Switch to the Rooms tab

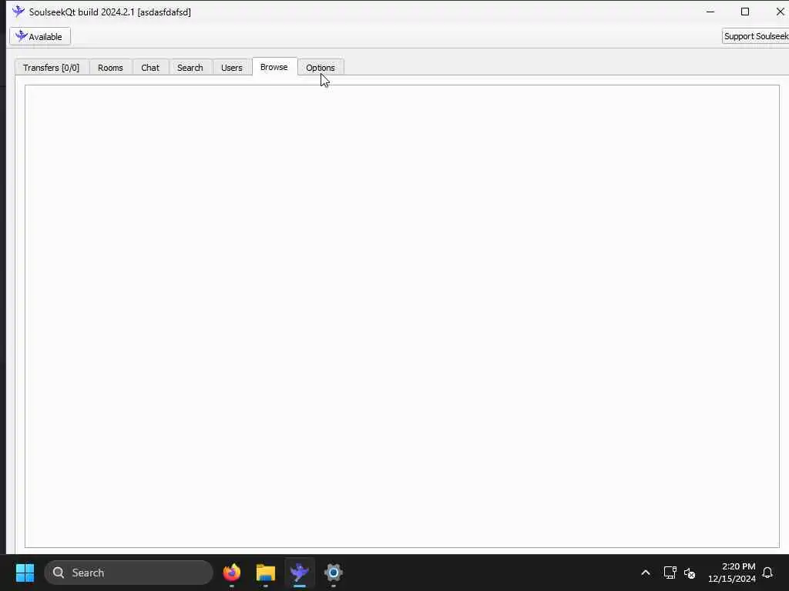click(x=110, y=68)
